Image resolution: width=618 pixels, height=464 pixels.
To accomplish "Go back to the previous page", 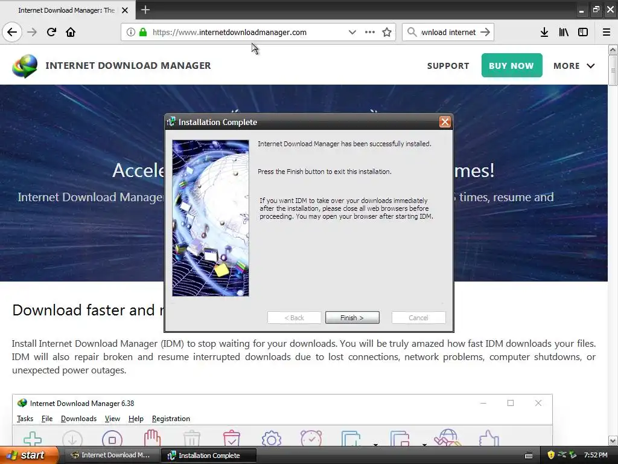I will [12, 32].
